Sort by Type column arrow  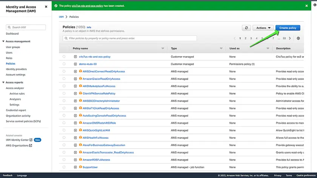tap(221, 49)
